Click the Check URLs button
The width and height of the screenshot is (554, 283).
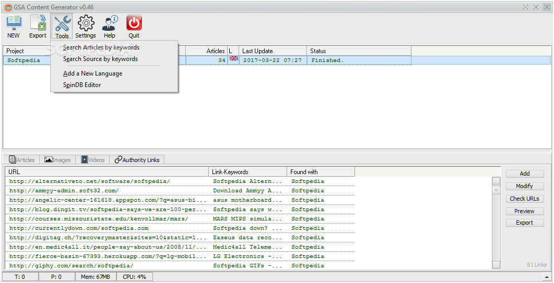click(x=525, y=199)
